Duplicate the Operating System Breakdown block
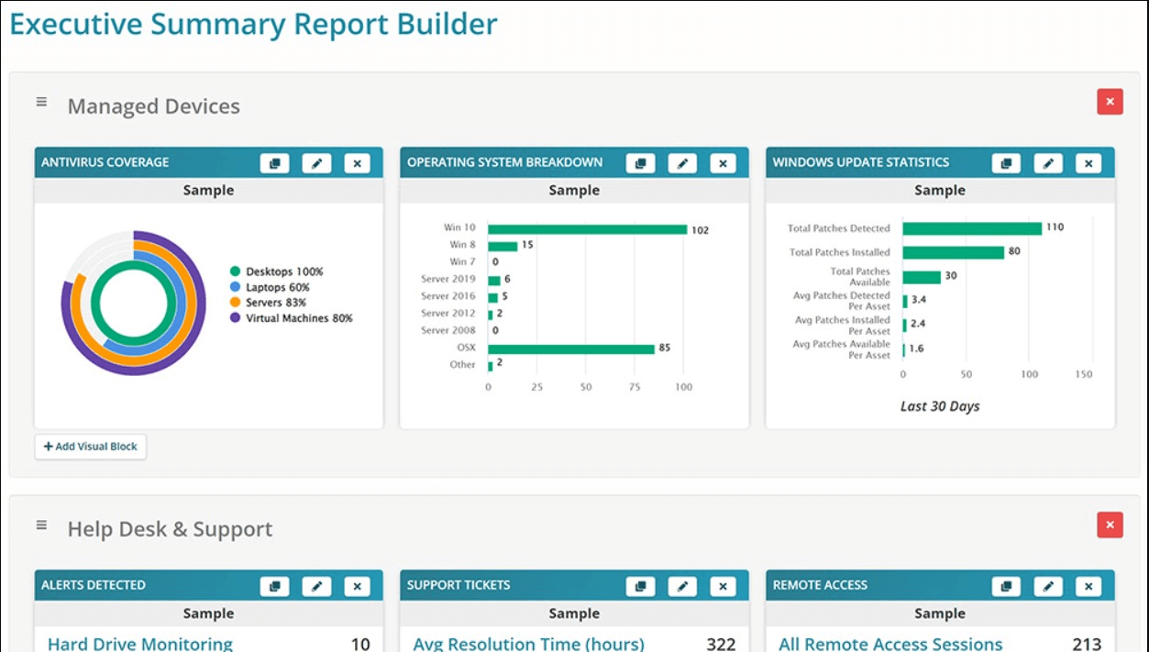The width and height of the screenshot is (1149, 652). click(640, 163)
